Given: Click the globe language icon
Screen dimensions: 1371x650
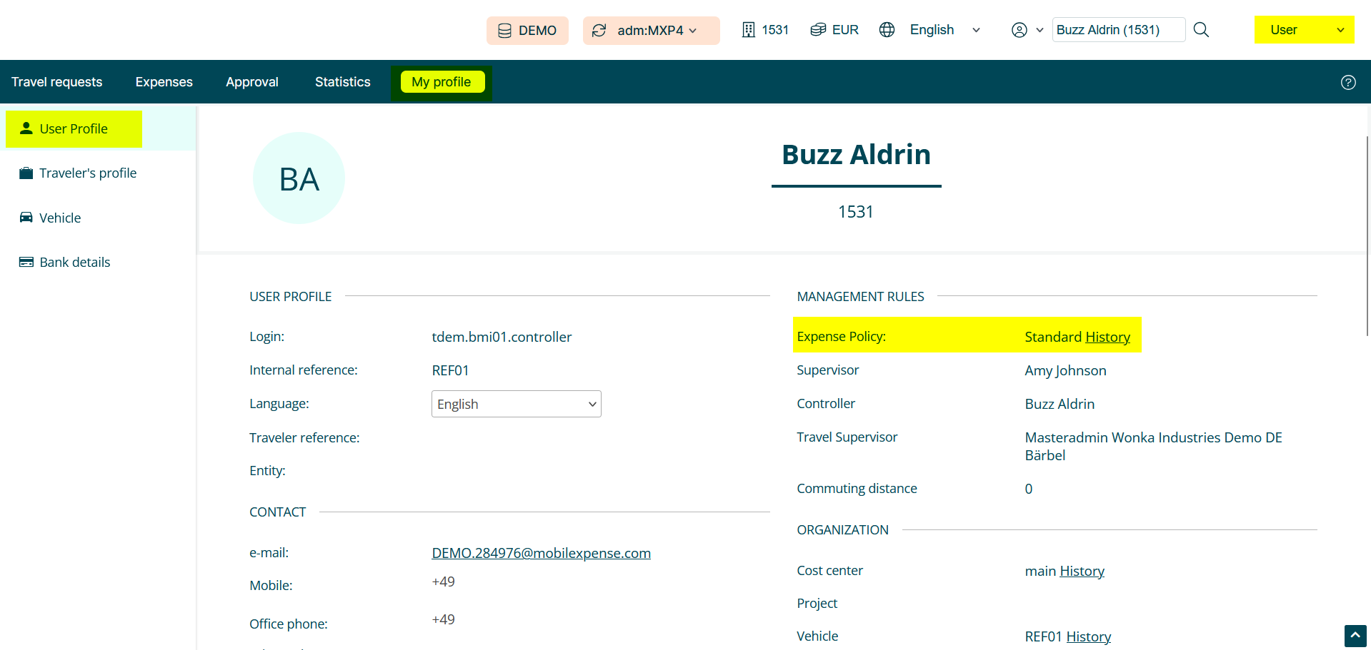Looking at the screenshot, I should pyautogui.click(x=887, y=30).
